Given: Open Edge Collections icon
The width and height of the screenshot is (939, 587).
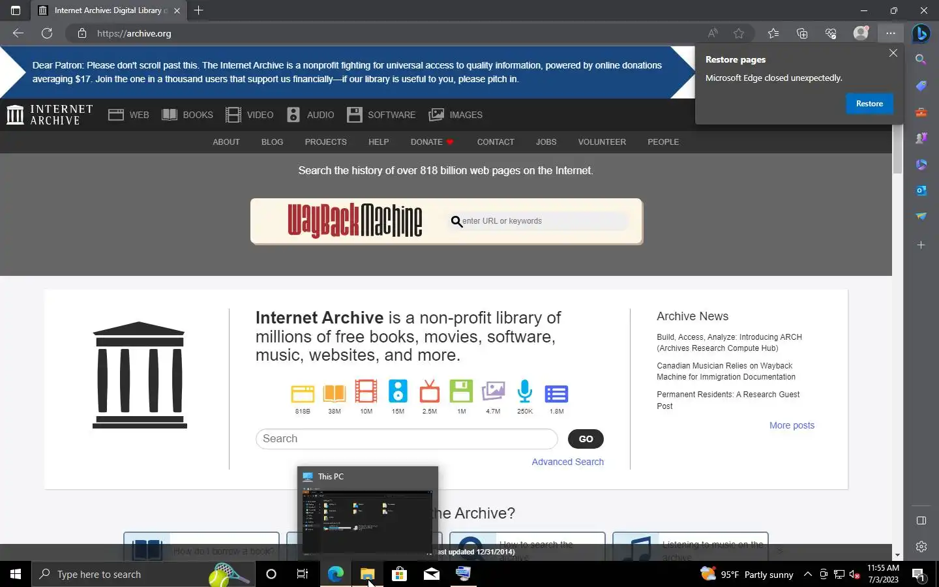Looking at the screenshot, I should (x=802, y=33).
